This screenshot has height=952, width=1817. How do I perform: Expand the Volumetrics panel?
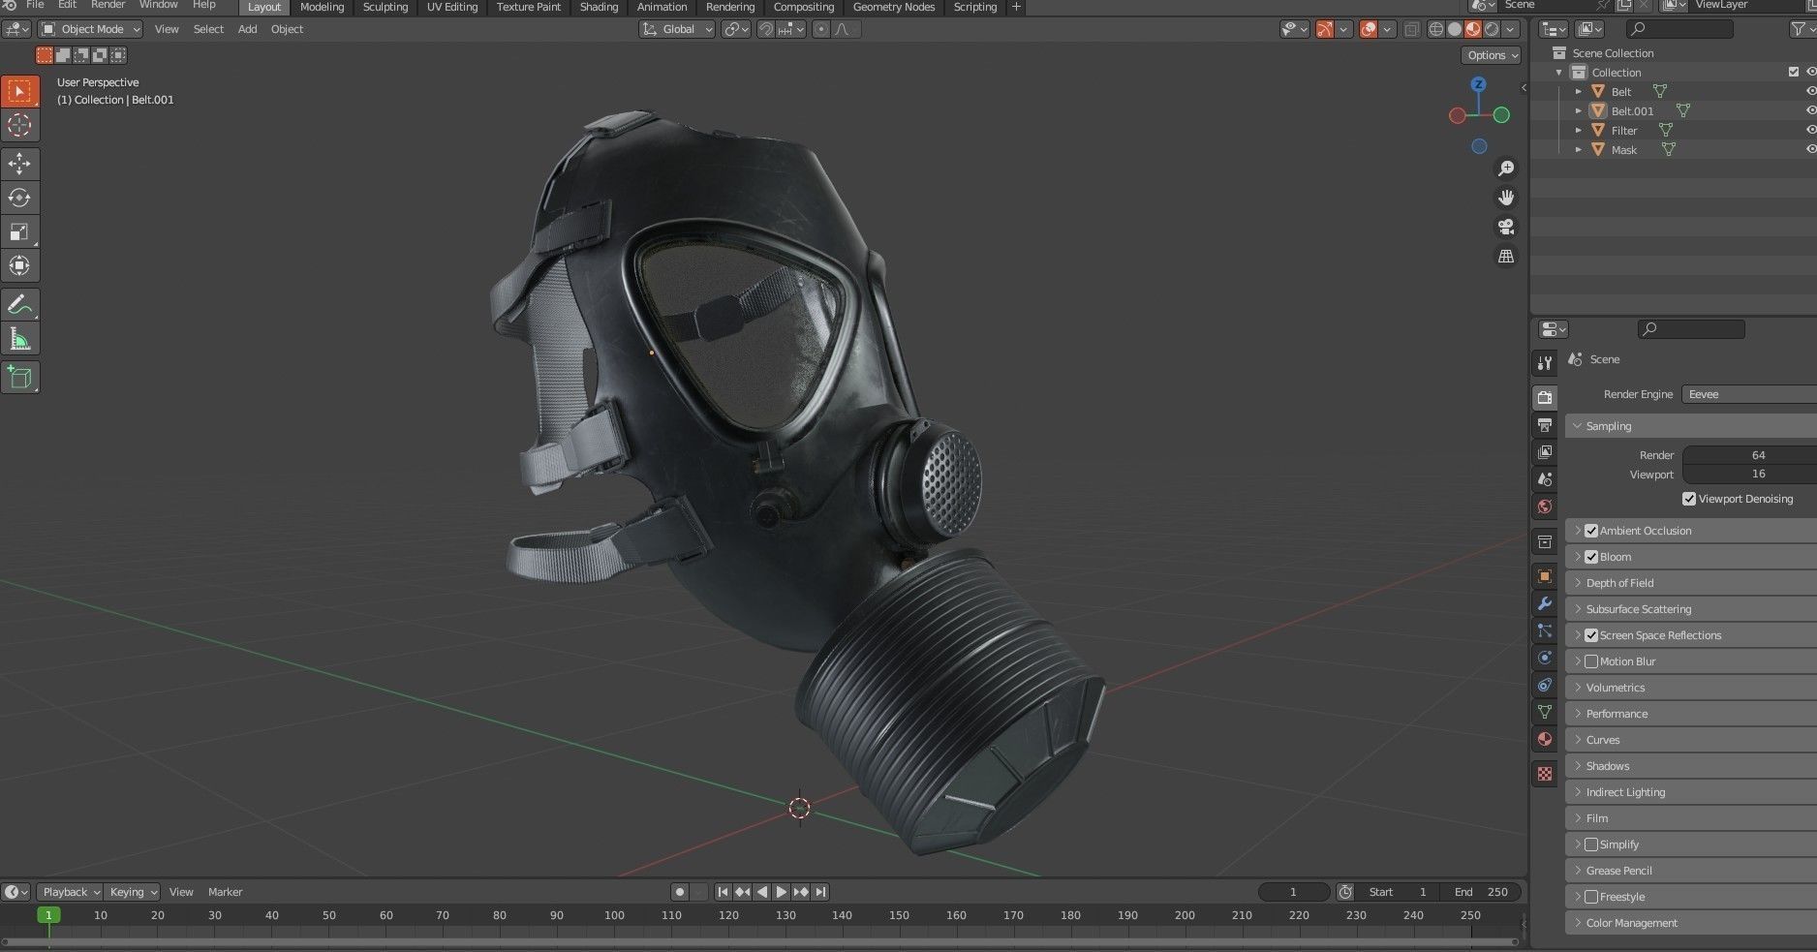(x=1691, y=688)
